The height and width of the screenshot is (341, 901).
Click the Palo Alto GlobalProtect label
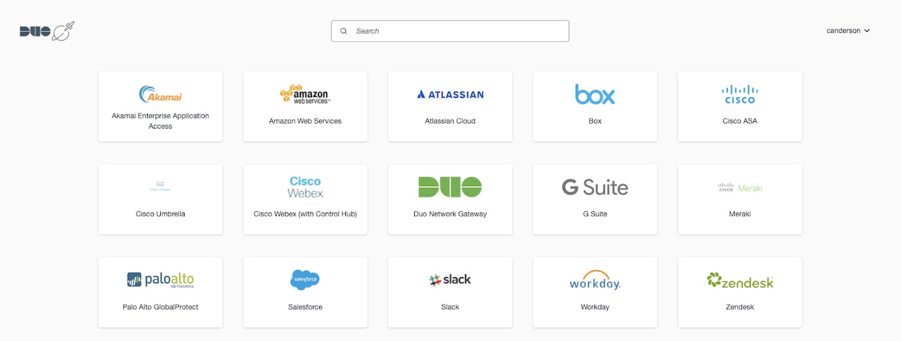pos(160,307)
